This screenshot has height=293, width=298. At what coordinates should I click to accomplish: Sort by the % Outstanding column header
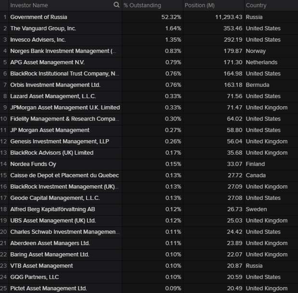point(142,5)
